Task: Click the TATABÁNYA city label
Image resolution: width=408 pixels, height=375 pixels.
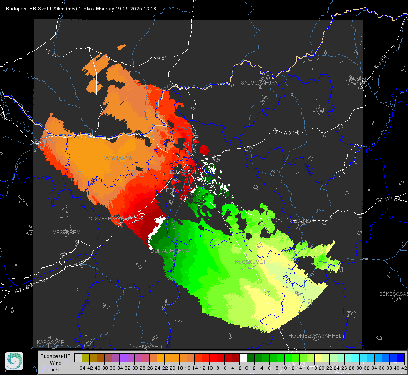Action: [117, 158]
